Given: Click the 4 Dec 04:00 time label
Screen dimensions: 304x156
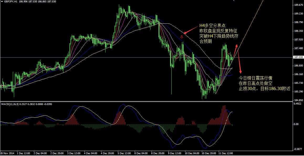Looking at the screenshot, I should (x=91, y=153).
